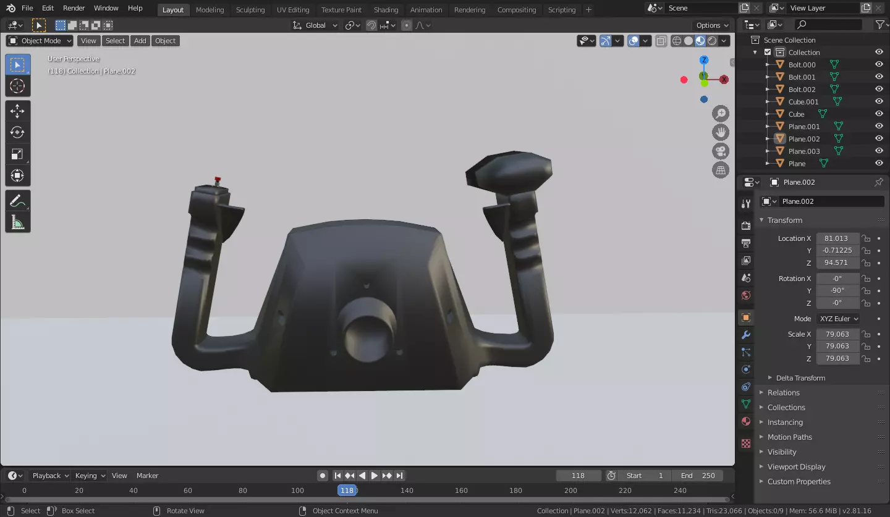Open the viewport Add menu

[140, 41]
